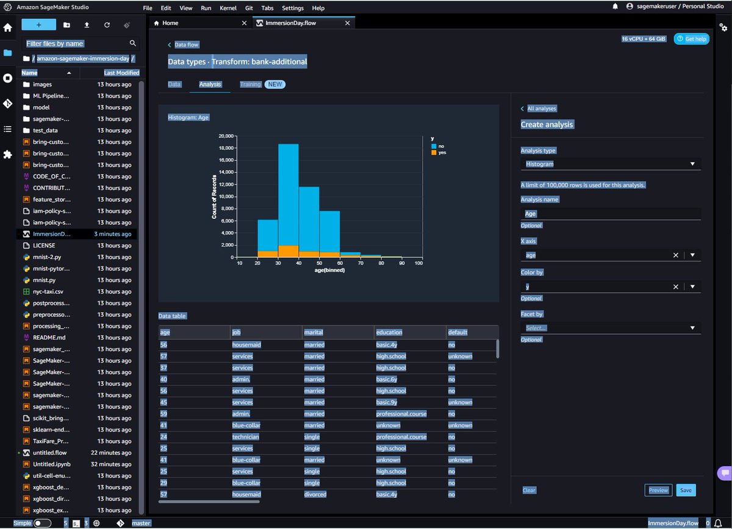Viewport: 732px width, 529px height.
Task: Open the table of contents list icon
Action: pyautogui.click(x=7, y=129)
